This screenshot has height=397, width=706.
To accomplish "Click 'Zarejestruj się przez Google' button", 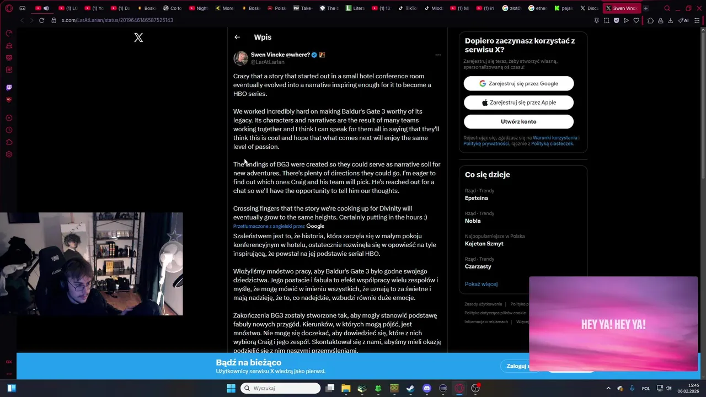I will [x=518, y=83].
